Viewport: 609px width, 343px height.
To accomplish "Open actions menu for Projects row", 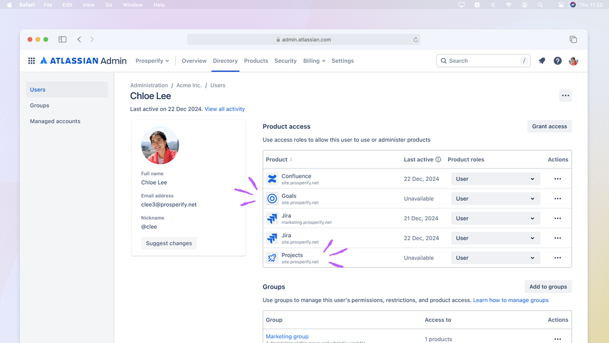I will click(x=557, y=258).
